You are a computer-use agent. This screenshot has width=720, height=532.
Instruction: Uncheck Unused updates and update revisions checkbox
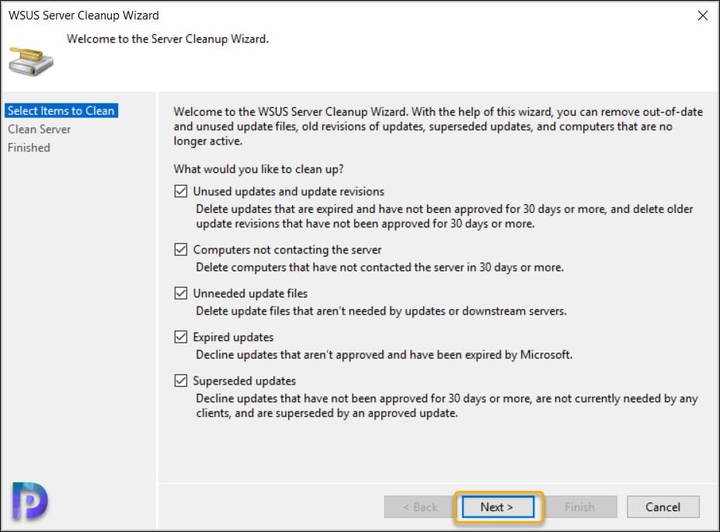(181, 191)
